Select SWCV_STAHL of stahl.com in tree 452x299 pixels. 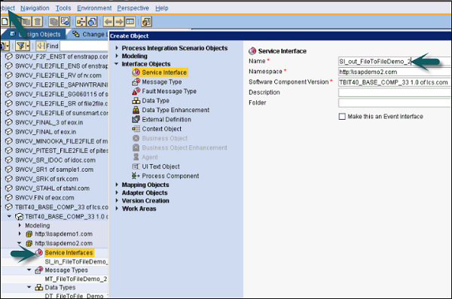52,188
